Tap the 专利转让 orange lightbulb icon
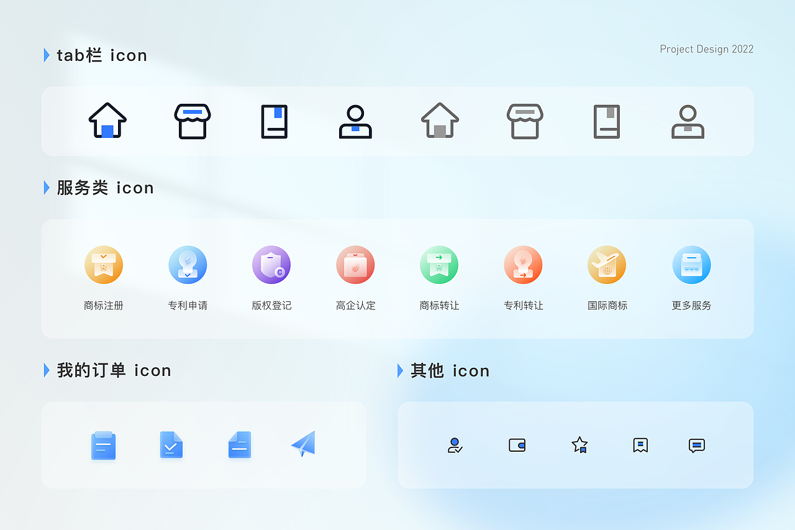 (523, 265)
